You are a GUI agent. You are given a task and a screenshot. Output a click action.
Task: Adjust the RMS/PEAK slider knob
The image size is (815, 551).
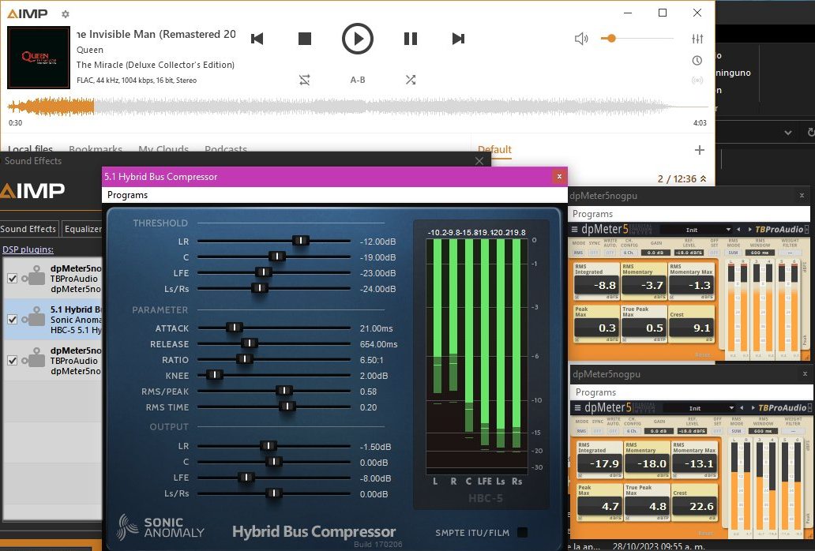coord(284,391)
